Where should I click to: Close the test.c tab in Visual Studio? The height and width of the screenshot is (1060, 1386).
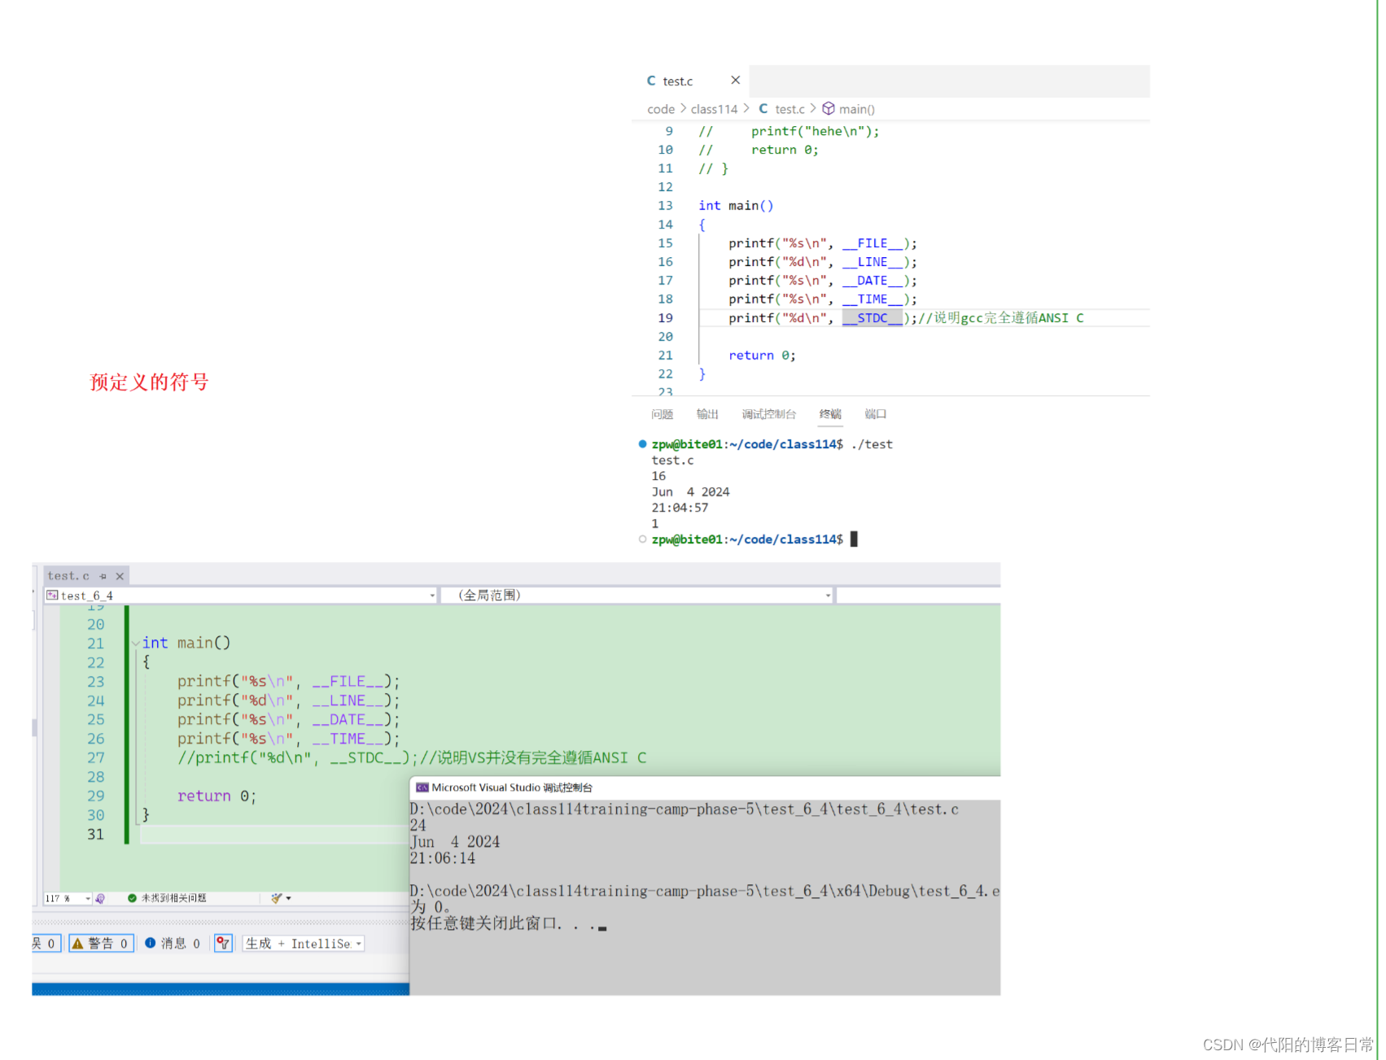point(120,576)
